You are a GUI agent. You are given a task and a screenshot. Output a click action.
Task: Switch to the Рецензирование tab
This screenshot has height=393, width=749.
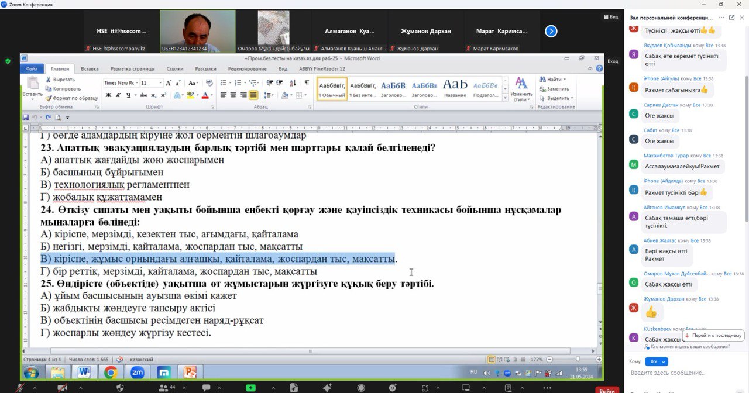(248, 69)
